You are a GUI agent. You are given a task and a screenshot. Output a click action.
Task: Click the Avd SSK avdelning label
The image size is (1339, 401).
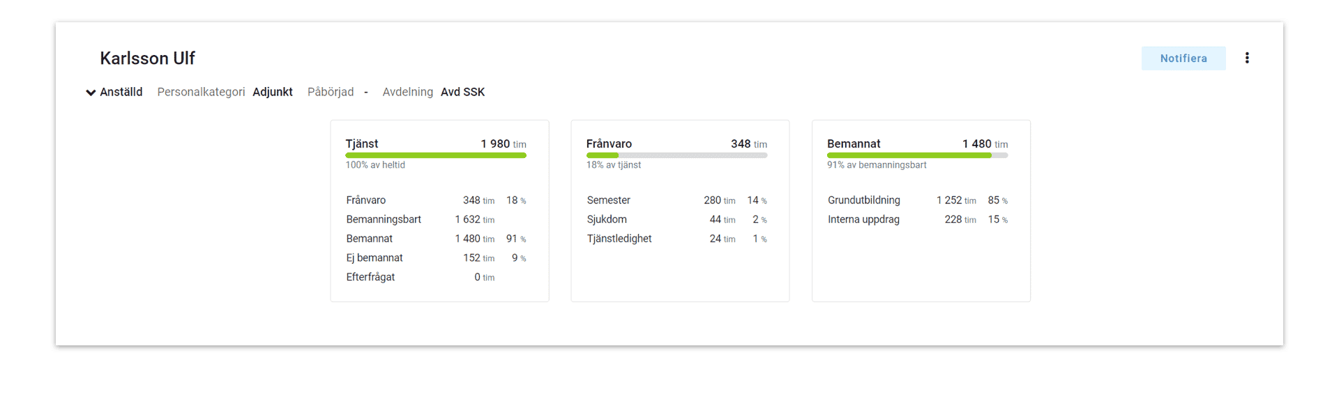(462, 92)
